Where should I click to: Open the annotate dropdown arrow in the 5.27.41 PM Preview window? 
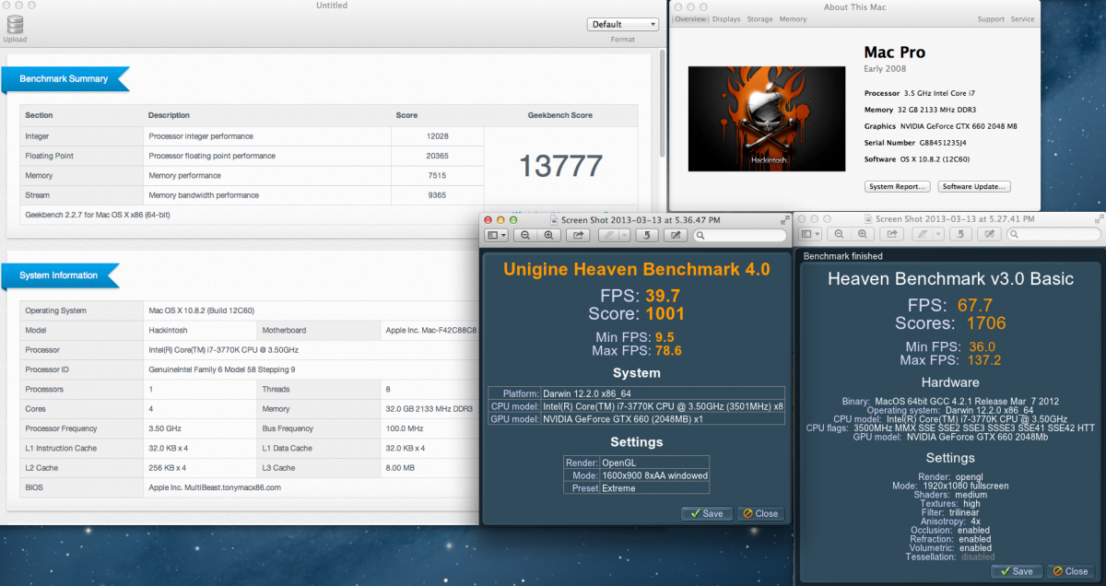pos(938,235)
